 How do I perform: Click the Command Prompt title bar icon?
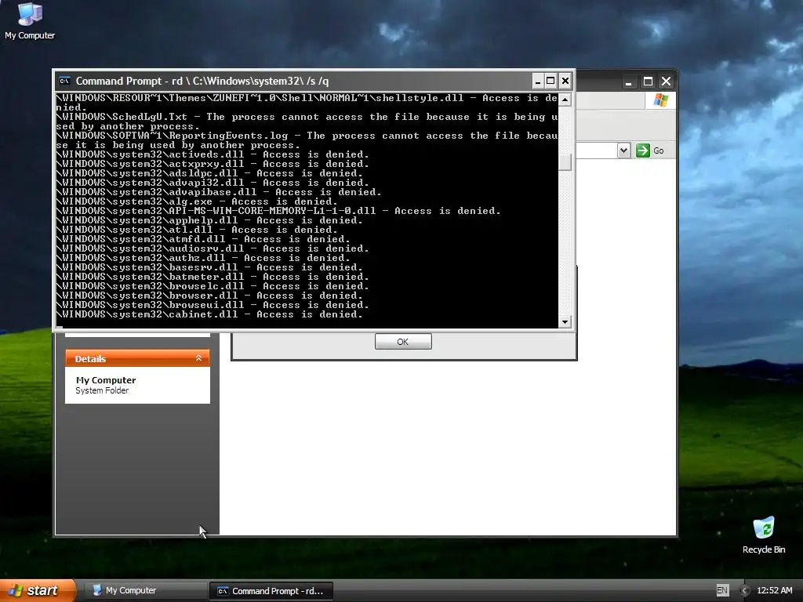(64, 81)
